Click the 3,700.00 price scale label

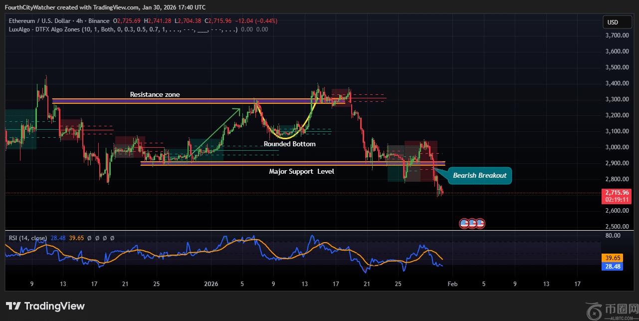pyautogui.click(x=616, y=35)
